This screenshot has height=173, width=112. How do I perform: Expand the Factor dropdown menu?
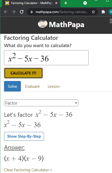coord(41,103)
